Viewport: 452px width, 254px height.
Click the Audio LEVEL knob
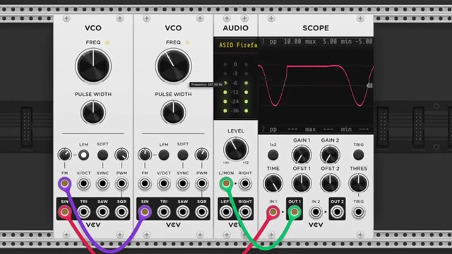click(x=235, y=149)
